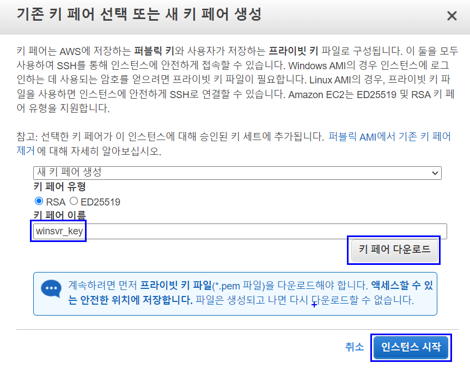Cancel via the '취소' link
The width and height of the screenshot is (470, 369).
[355, 347]
